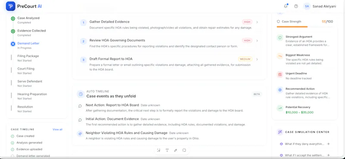Open the 'What if they deny everything' arrow
This screenshot has width=345, height=159.
pos(328,144)
